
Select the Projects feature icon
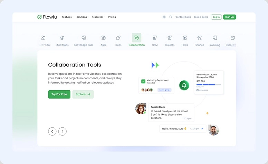point(170,38)
